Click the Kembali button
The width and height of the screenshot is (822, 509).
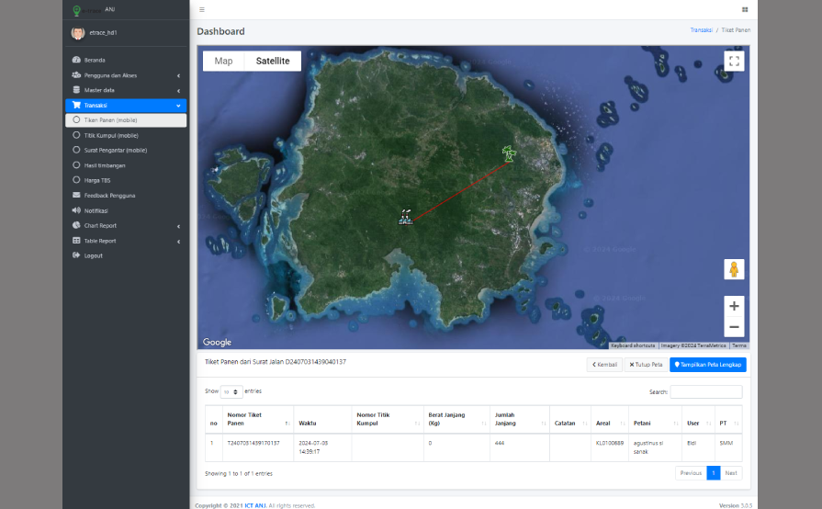coord(603,365)
